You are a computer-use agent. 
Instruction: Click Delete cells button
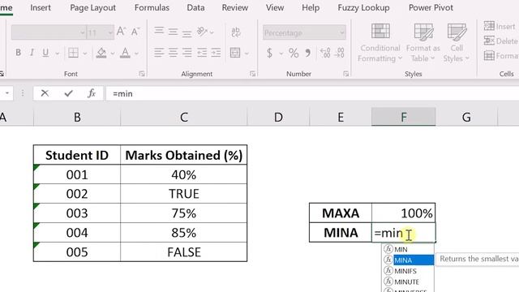pyautogui.click(x=501, y=41)
